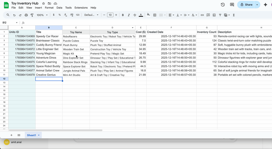Screen dimensions: 272x149
Task: Open the Extensions menu
Action: [81, 8]
